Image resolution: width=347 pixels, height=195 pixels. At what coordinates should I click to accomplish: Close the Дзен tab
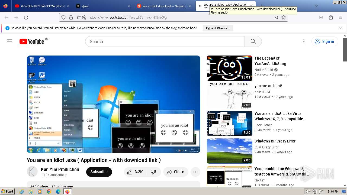(129, 6)
